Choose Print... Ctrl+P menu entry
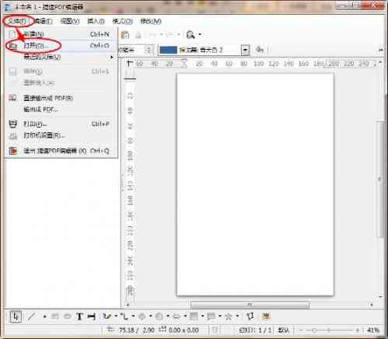Screen dimensions: 388x339 pos(59,124)
